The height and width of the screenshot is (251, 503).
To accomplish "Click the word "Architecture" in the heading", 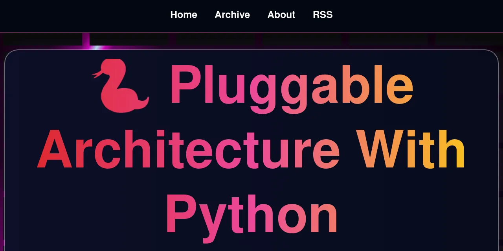I will click(189, 150).
